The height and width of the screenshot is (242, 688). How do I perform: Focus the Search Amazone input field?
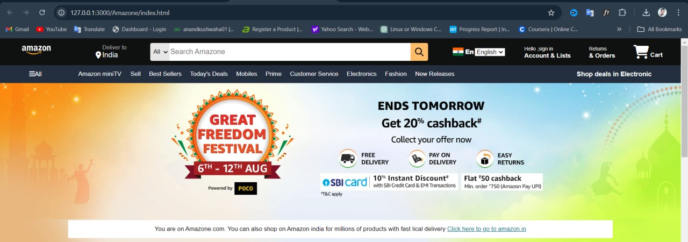pyautogui.click(x=290, y=52)
